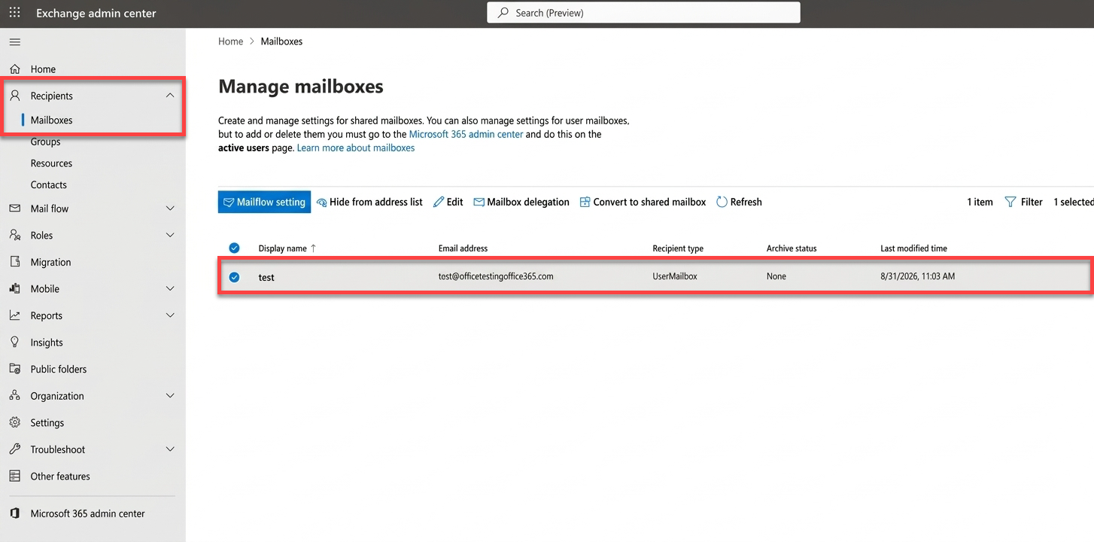Screen dimensions: 1094x542
Task: Open the Learn more about mailboxes link
Action: point(356,148)
